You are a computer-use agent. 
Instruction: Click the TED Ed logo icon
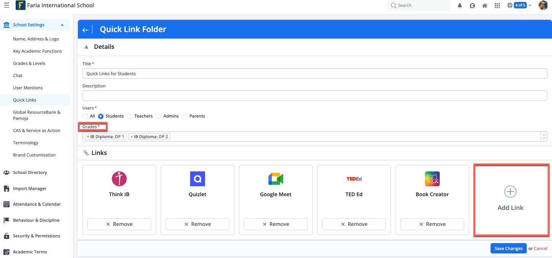pyautogui.click(x=354, y=179)
